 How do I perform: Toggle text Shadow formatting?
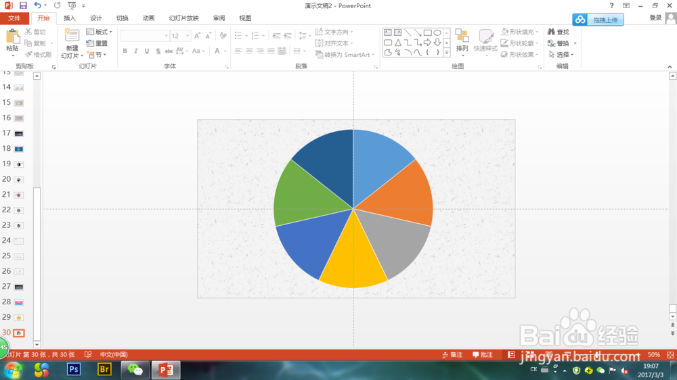click(x=158, y=51)
